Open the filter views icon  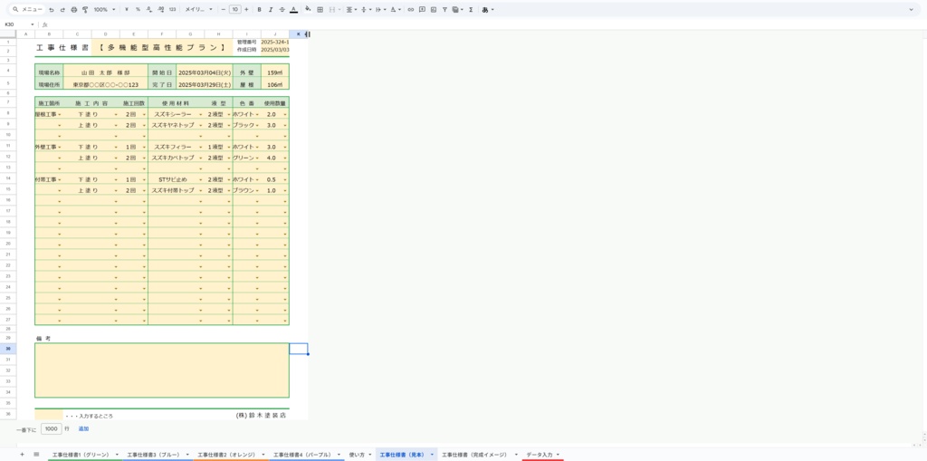point(457,9)
